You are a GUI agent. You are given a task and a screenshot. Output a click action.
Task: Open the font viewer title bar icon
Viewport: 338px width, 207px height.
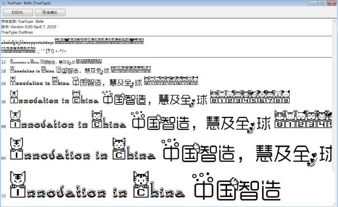(3, 3)
